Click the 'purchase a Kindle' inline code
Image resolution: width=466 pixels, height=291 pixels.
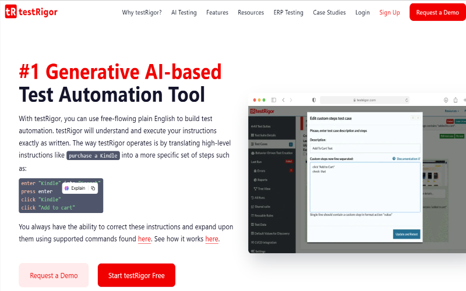click(x=93, y=155)
